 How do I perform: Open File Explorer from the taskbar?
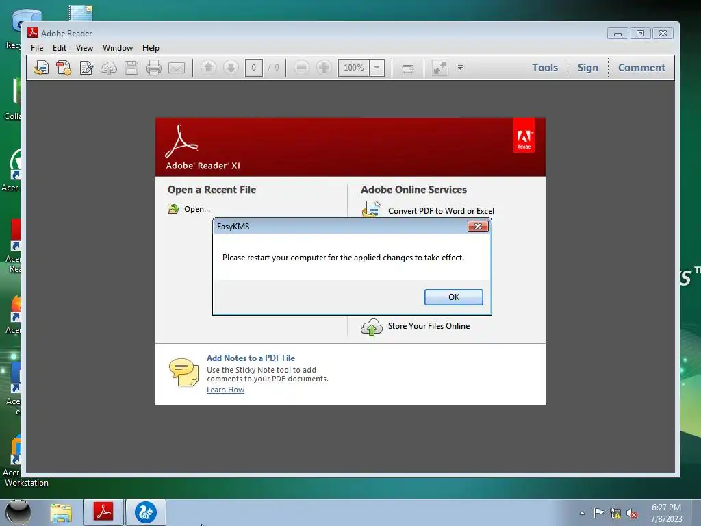pos(61,513)
